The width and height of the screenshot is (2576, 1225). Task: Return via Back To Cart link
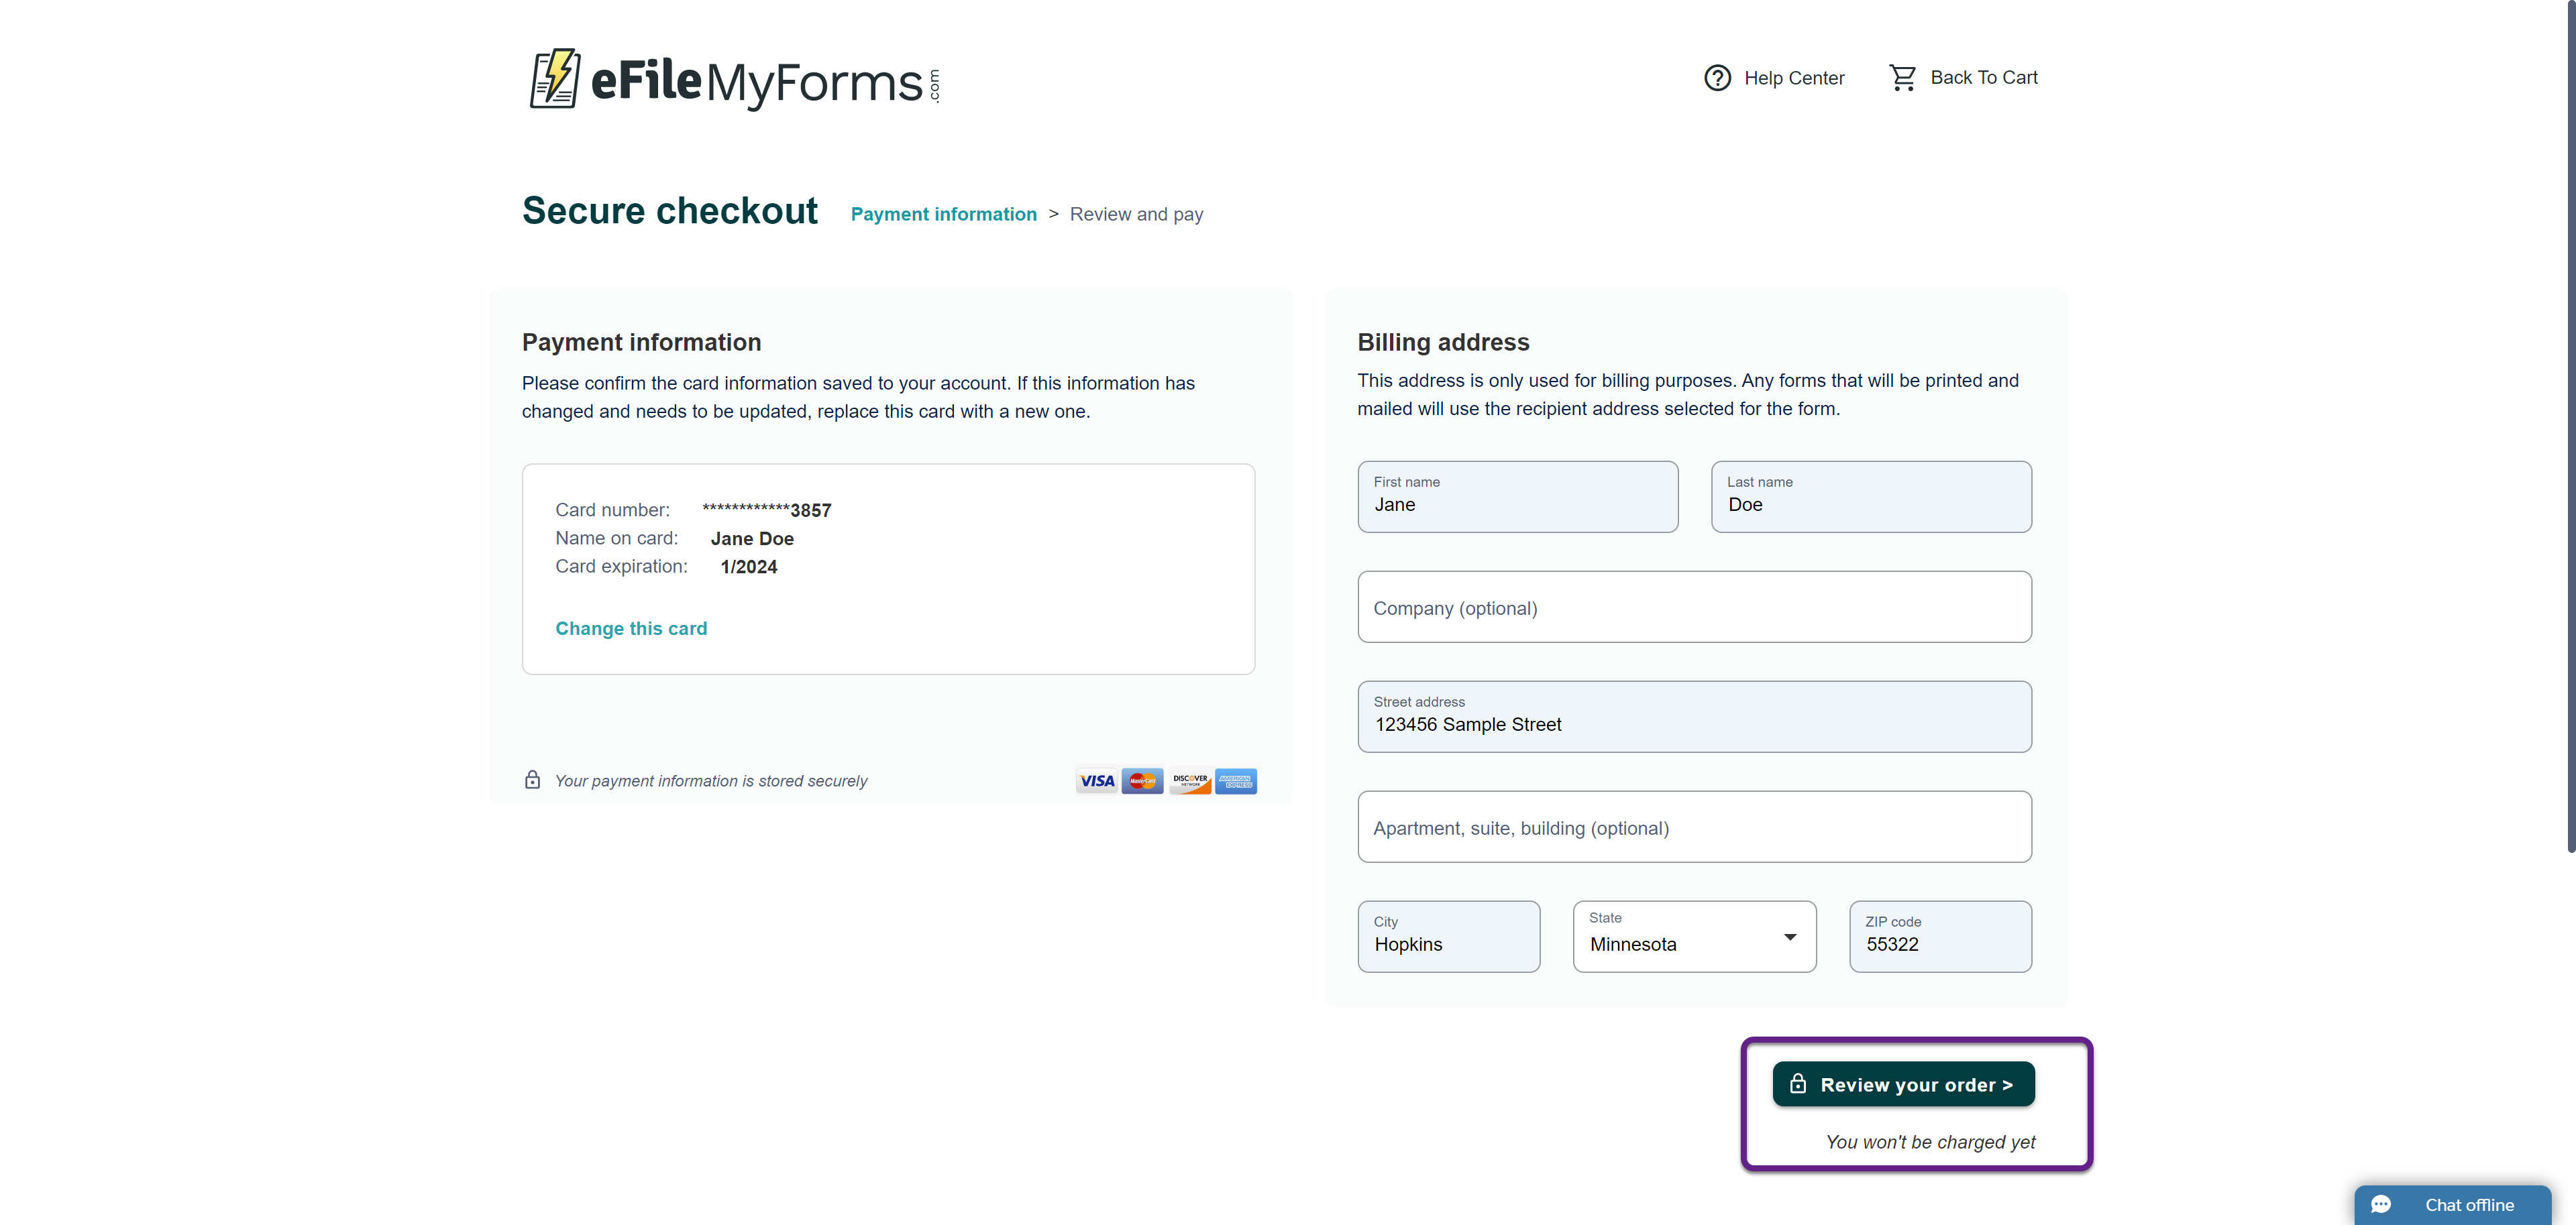pyautogui.click(x=1983, y=78)
